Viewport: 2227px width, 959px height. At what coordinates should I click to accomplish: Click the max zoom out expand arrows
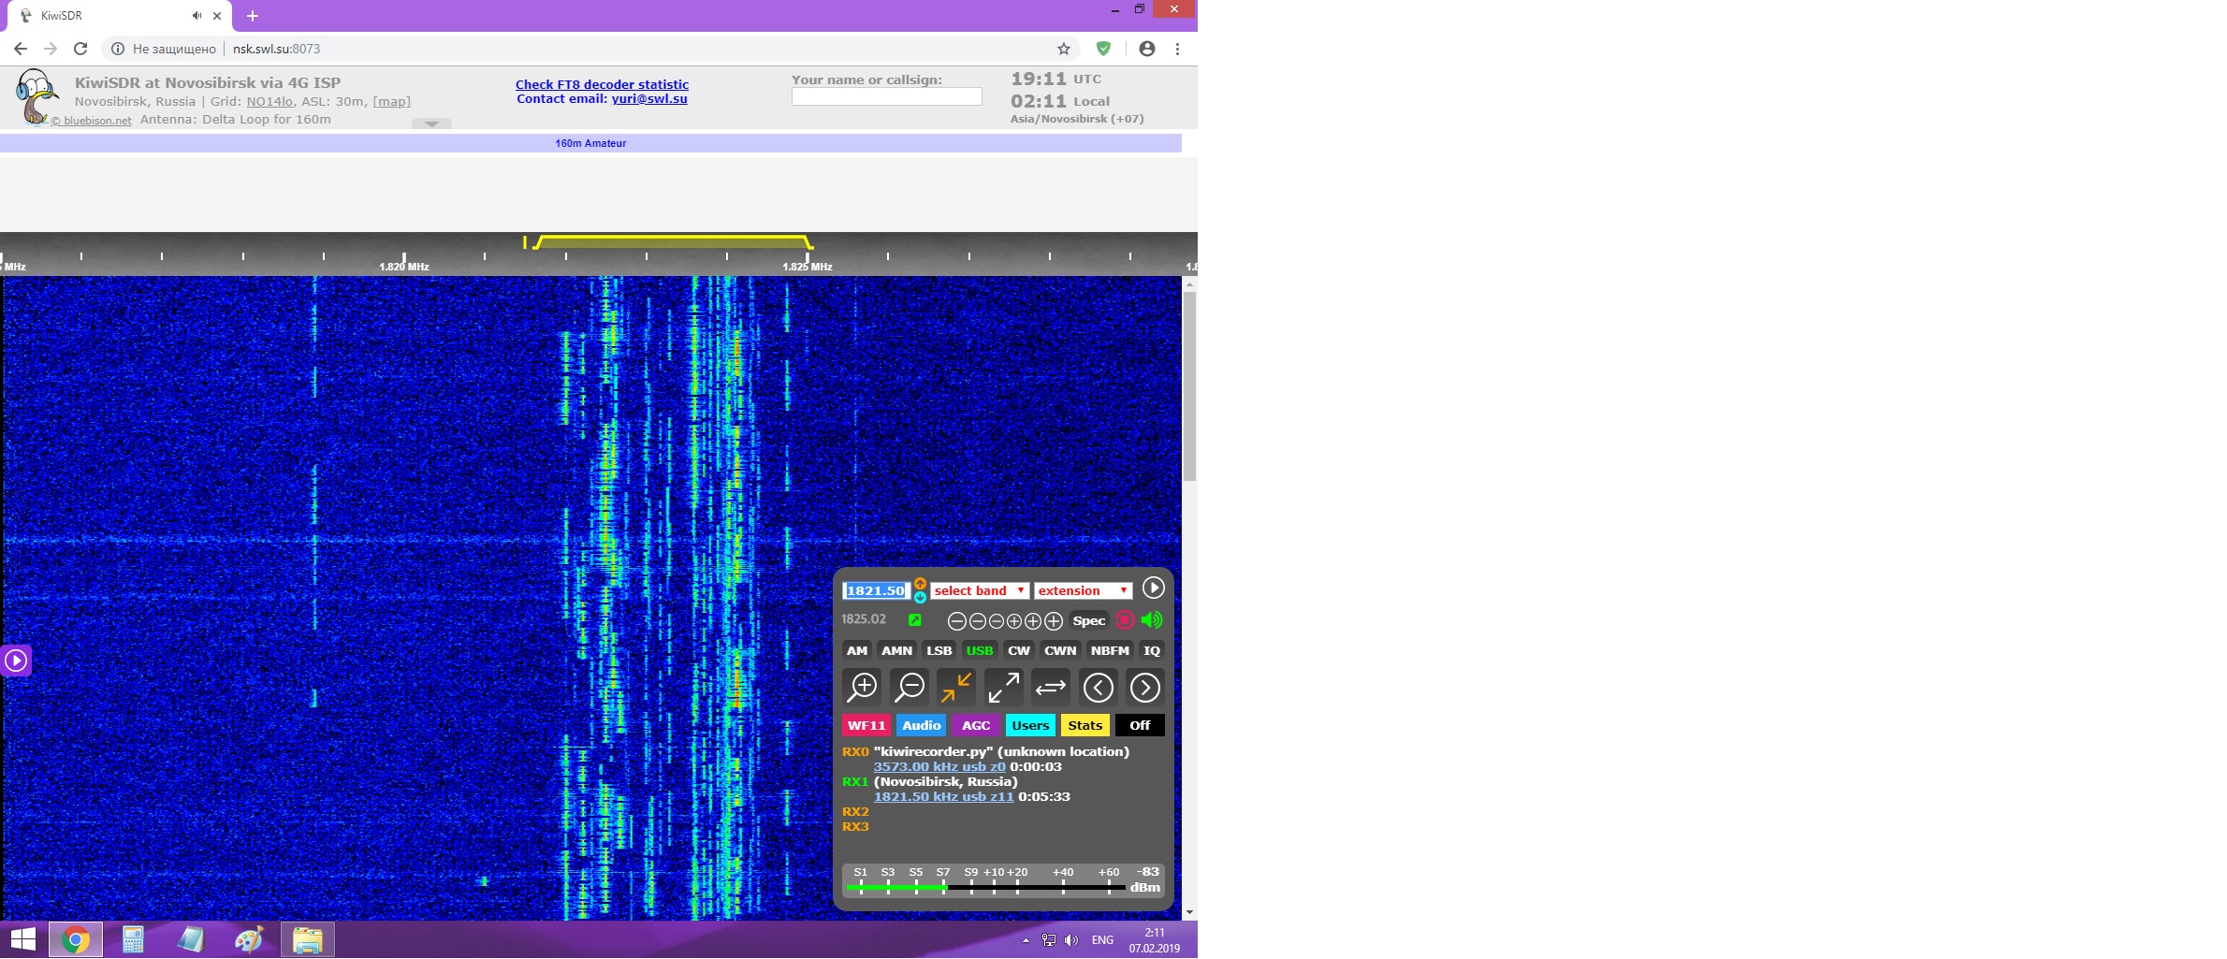click(x=1003, y=688)
